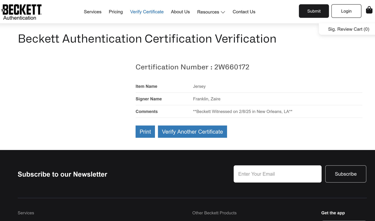375x221 pixels.
Task: Click the Beckett Authentication logo
Action: [21, 12]
